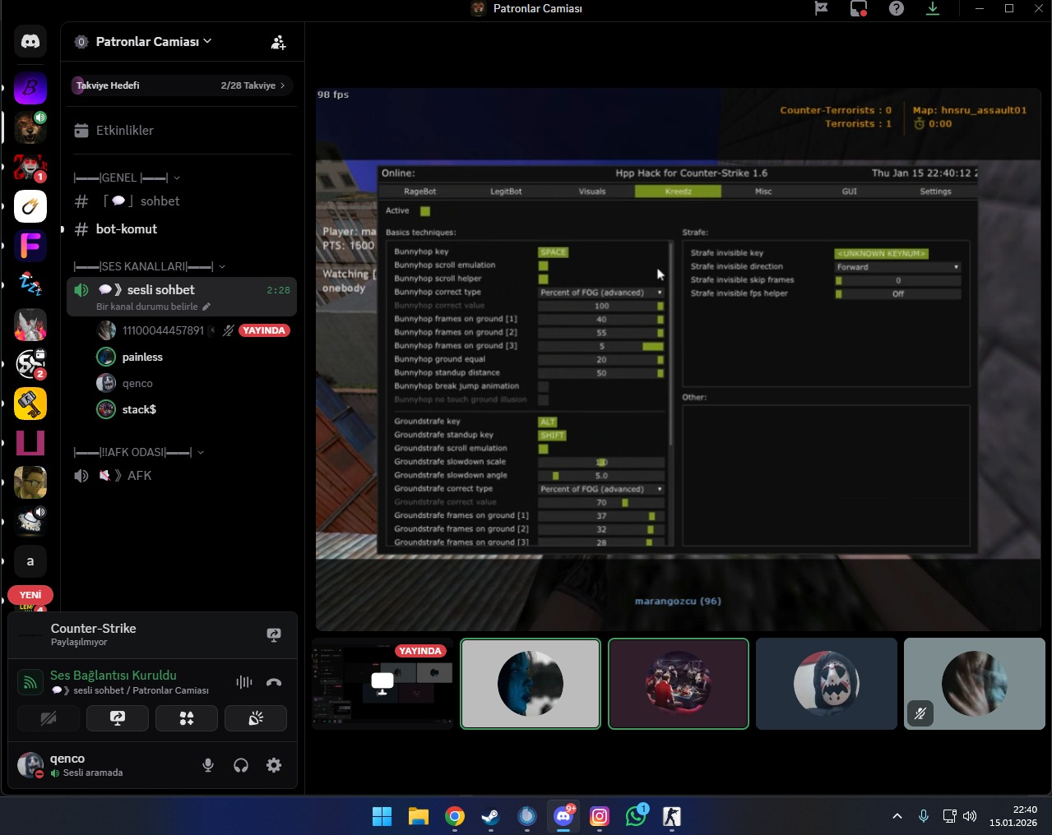Viewport: 1052px width, 835px height.
Task: Switch to Settings tab in streamed menu
Action: (935, 191)
